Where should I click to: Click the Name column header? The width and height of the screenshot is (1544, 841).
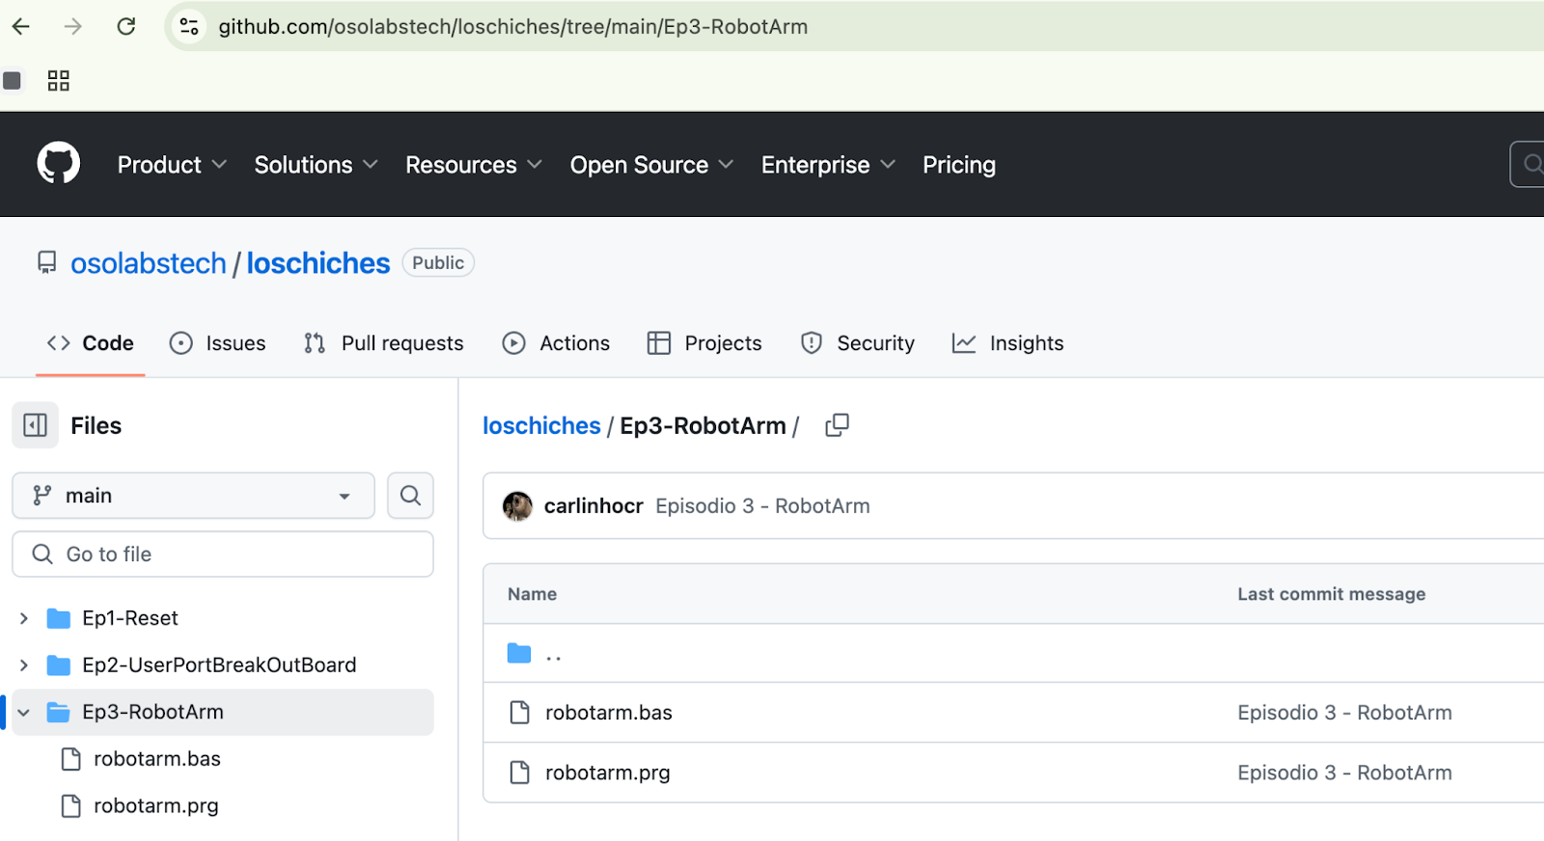point(532,594)
